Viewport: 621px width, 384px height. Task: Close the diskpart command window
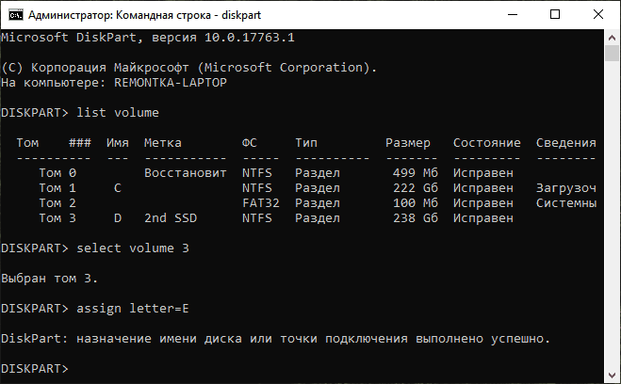coord(596,14)
